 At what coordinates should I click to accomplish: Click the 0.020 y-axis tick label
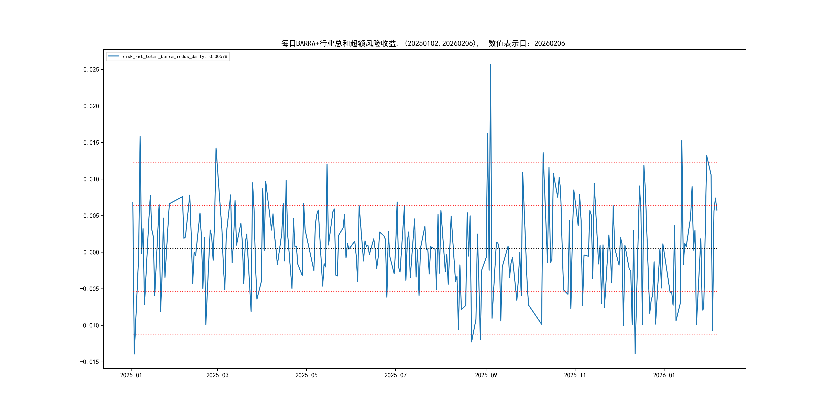tap(91, 106)
